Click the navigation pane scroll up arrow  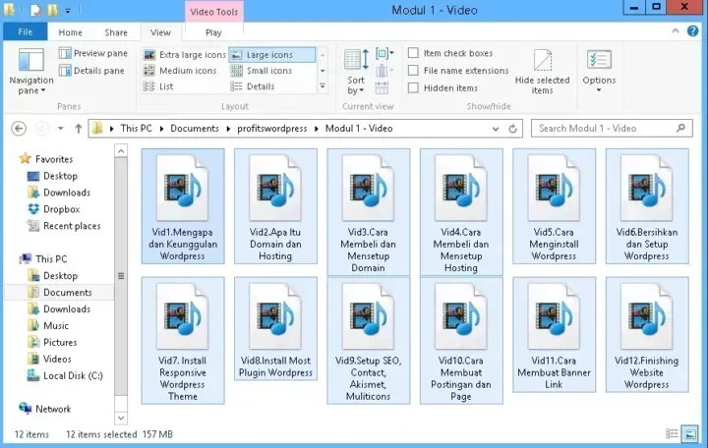coord(121,151)
